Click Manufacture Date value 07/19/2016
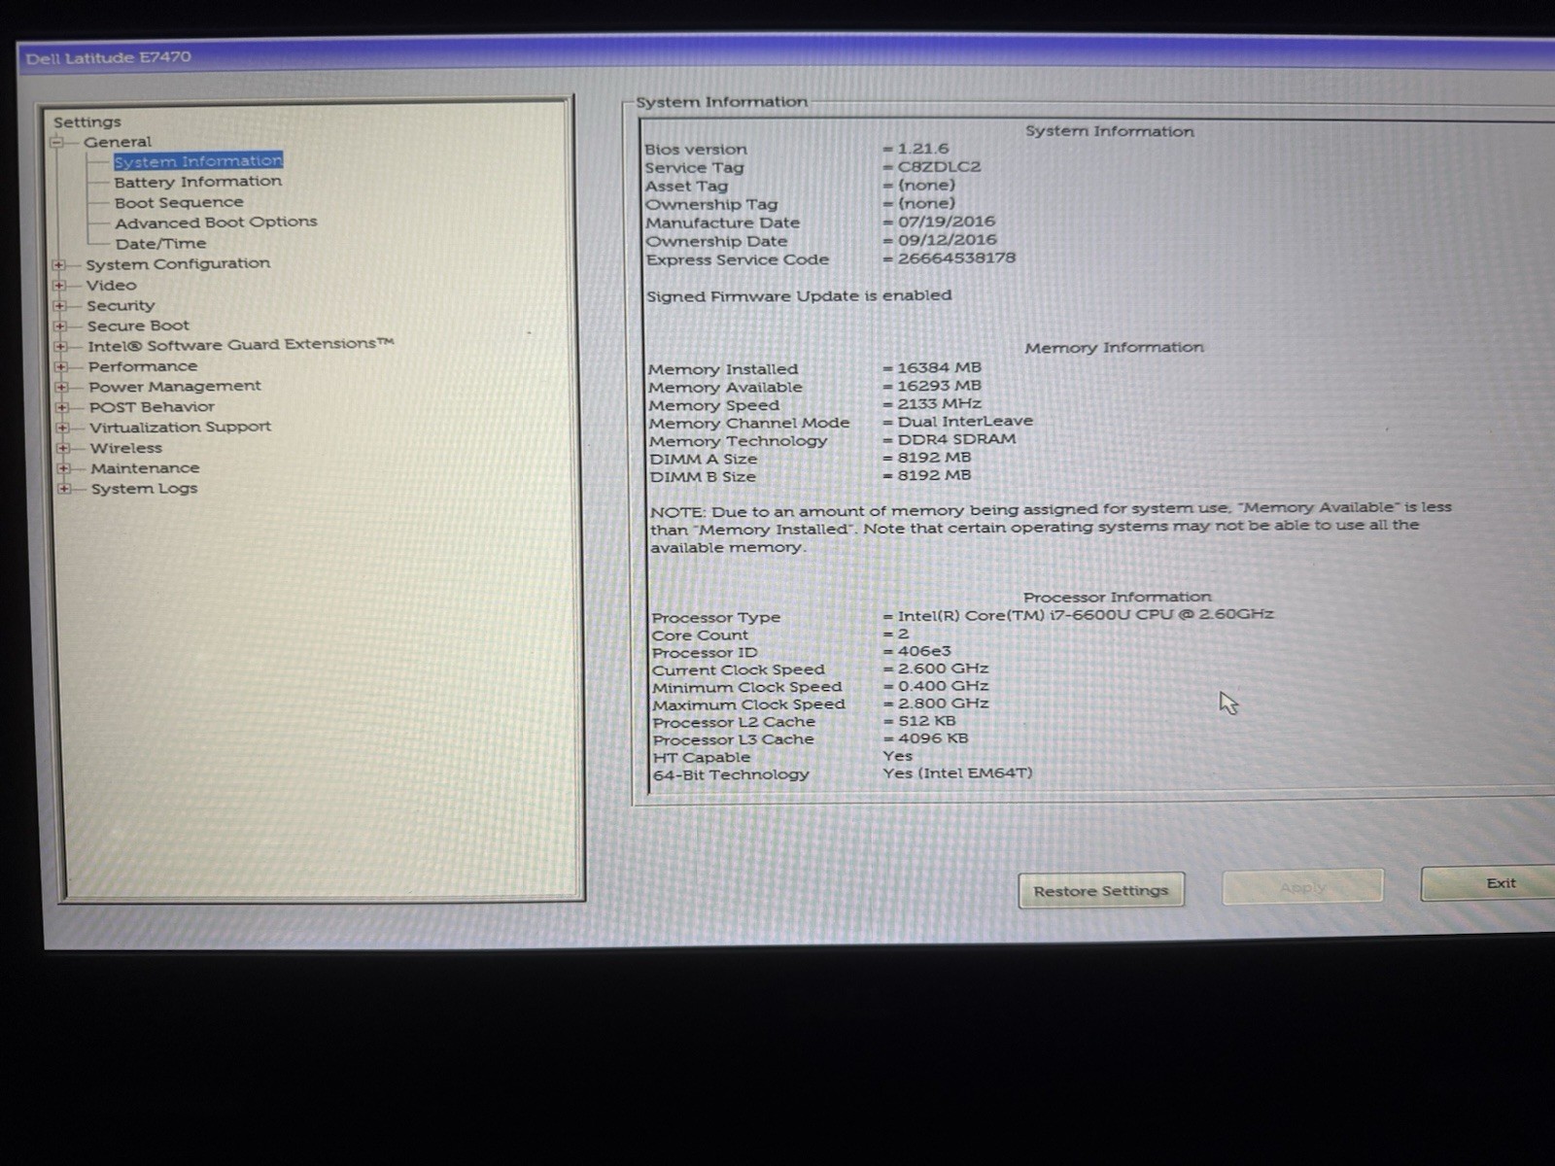 click(x=947, y=222)
